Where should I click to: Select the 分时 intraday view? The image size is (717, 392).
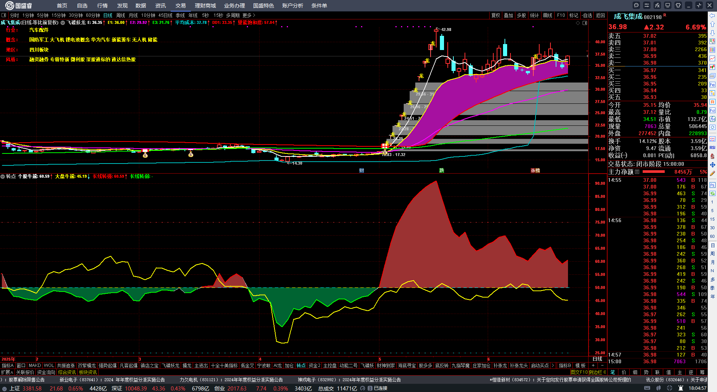[15, 15]
